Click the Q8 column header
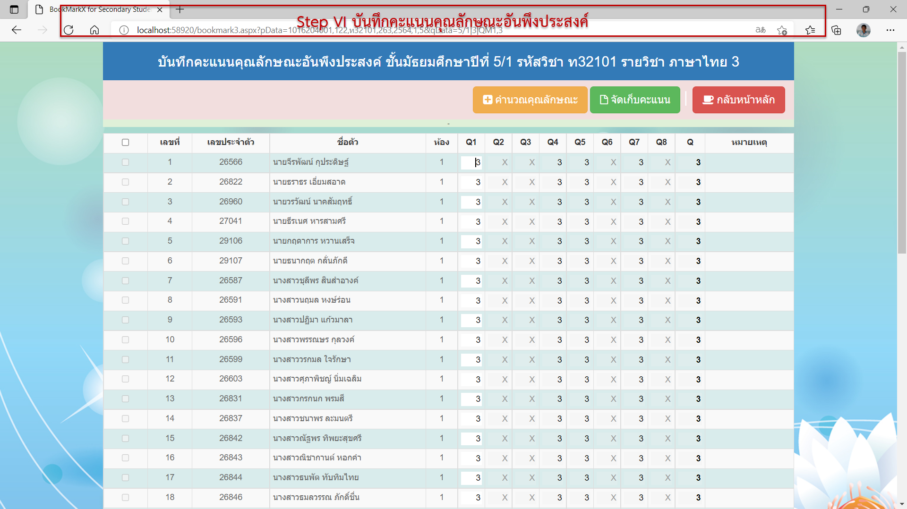The image size is (907, 509). click(661, 142)
